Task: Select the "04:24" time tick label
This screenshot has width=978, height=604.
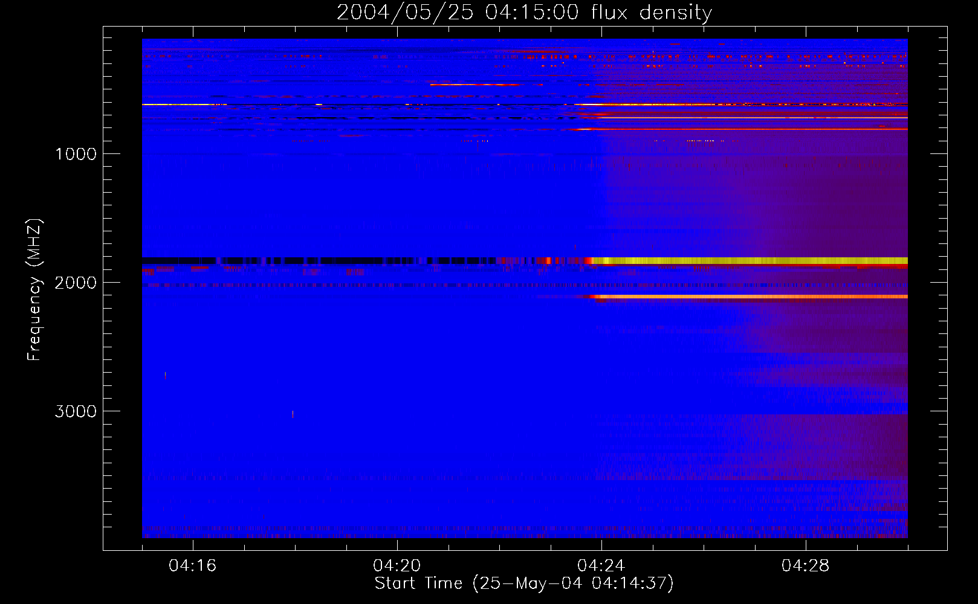Action: (x=601, y=565)
